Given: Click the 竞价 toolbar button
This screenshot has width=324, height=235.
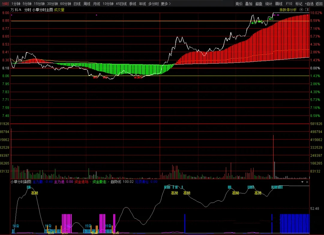Looking at the screenshot, I should click(239, 4).
